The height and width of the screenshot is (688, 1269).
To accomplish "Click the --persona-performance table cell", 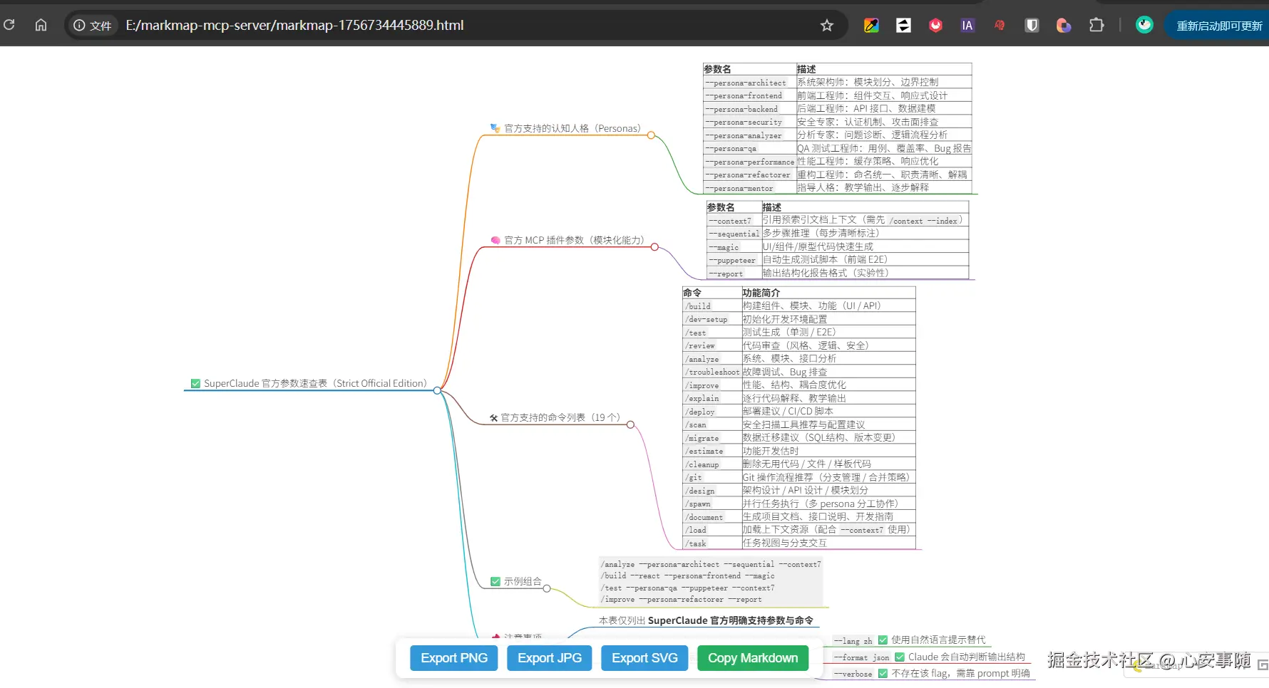I will [749, 162].
